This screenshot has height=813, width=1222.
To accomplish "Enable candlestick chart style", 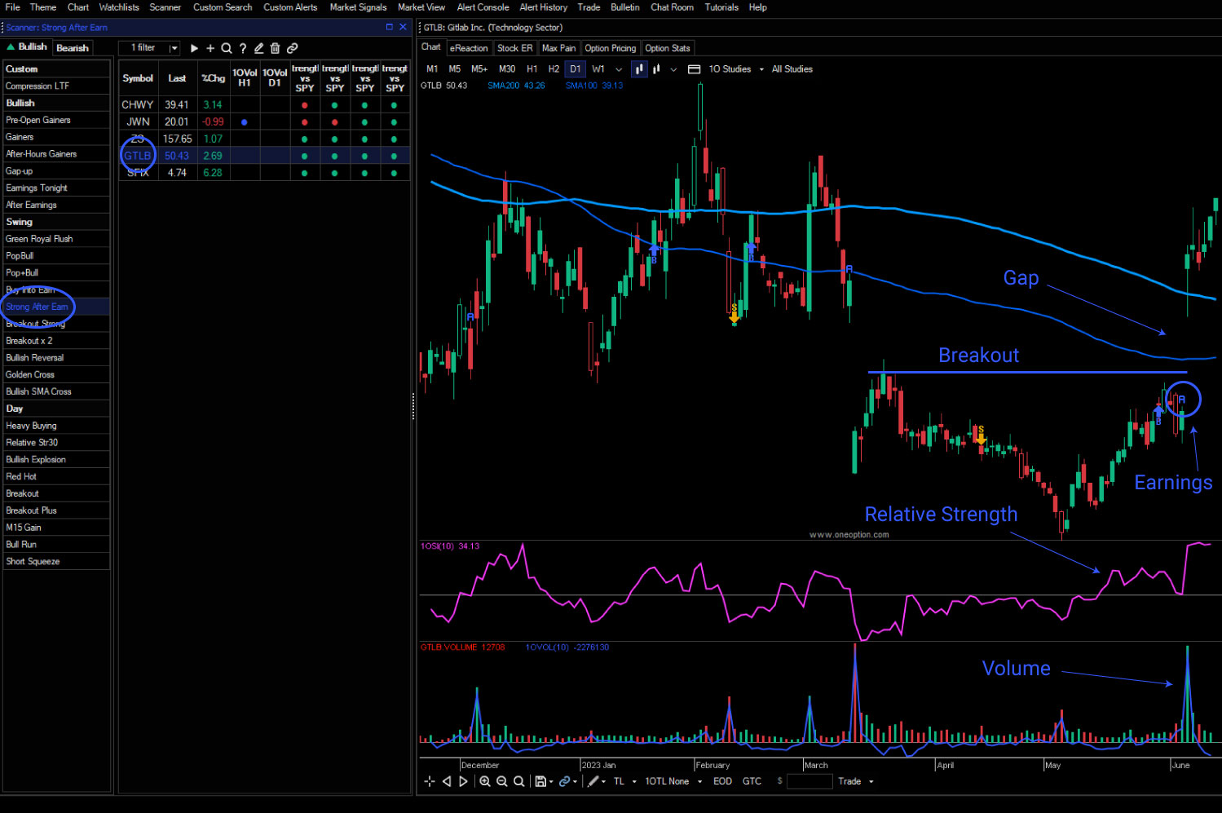I will pos(639,69).
